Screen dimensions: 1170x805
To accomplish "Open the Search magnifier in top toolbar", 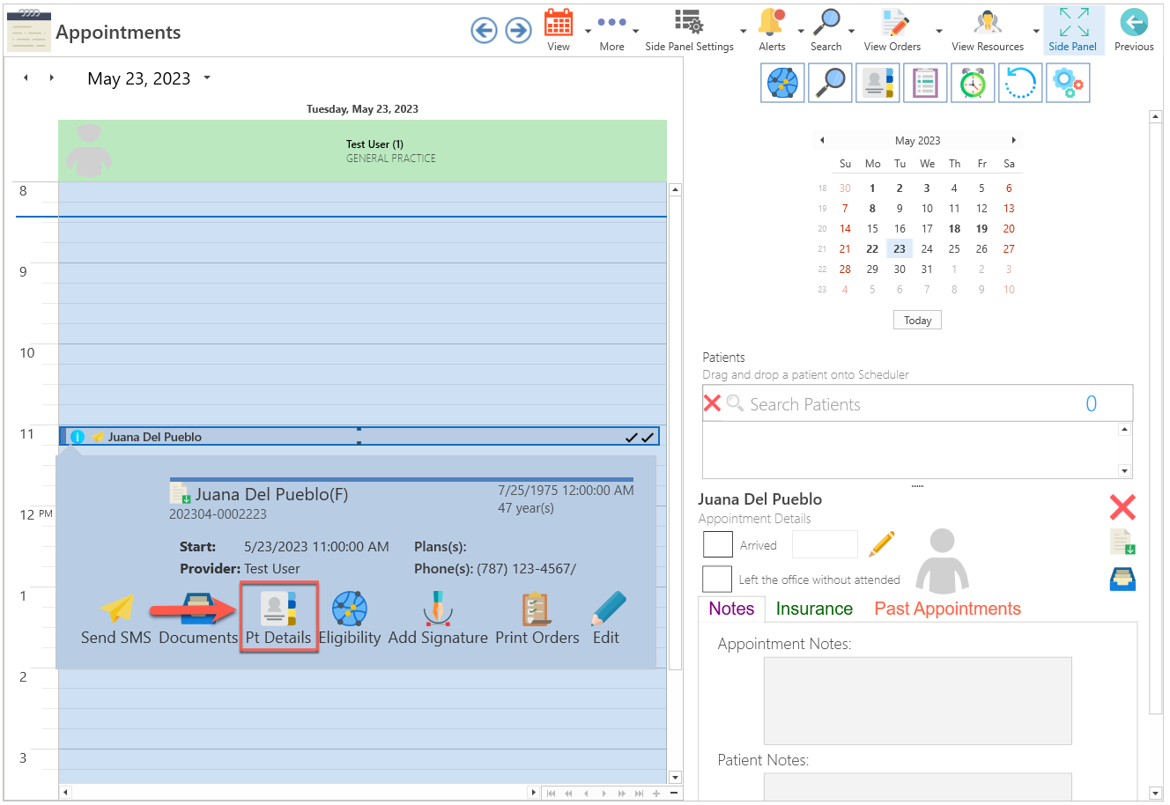I will (x=826, y=23).
